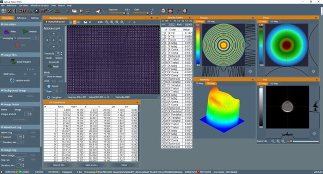Collapse the Image Series section
The width and height of the screenshot is (323, 174).
click(2, 104)
